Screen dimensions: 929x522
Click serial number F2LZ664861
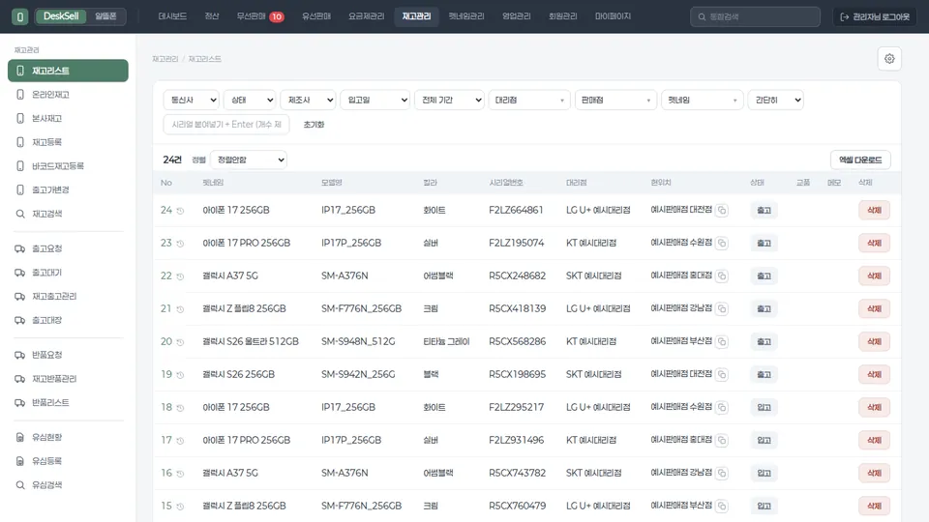coord(516,210)
